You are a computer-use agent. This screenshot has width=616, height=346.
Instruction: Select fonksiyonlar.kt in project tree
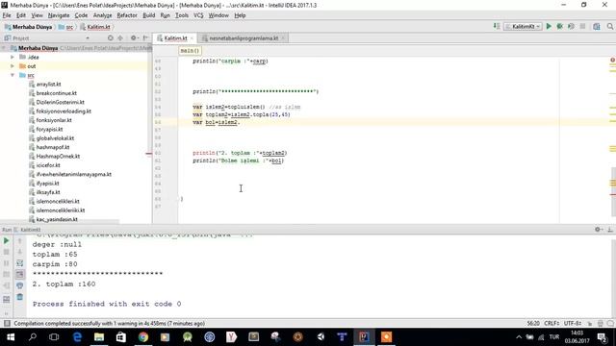54,120
